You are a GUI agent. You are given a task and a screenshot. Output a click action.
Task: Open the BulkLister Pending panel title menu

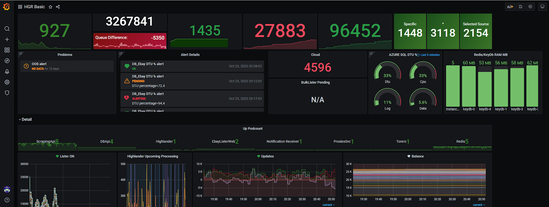point(315,82)
